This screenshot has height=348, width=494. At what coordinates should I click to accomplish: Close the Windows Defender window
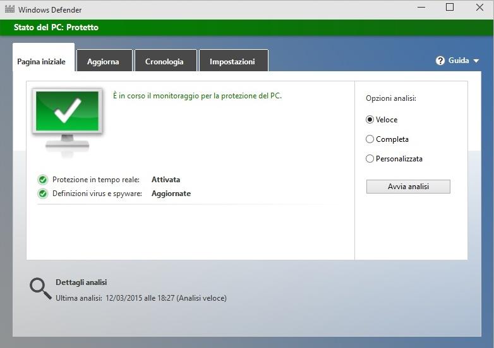[479, 7]
